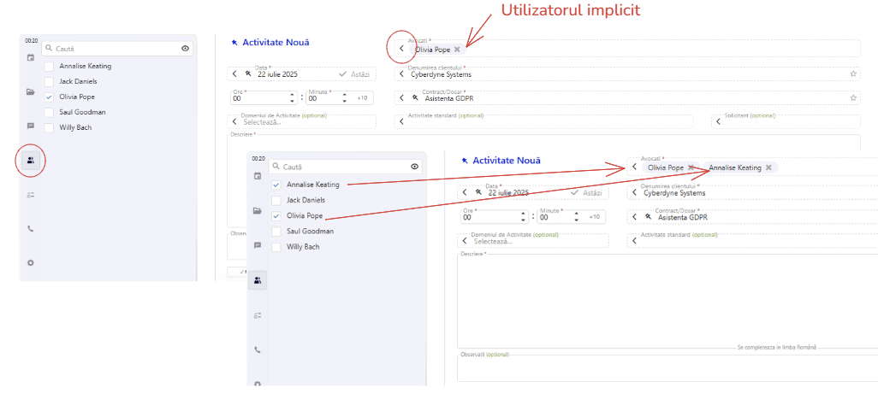This screenshot has width=878, height=411.
Task: Uncheck the already checked Annalise Keating checkbox
Action: (x=276, y=185)
